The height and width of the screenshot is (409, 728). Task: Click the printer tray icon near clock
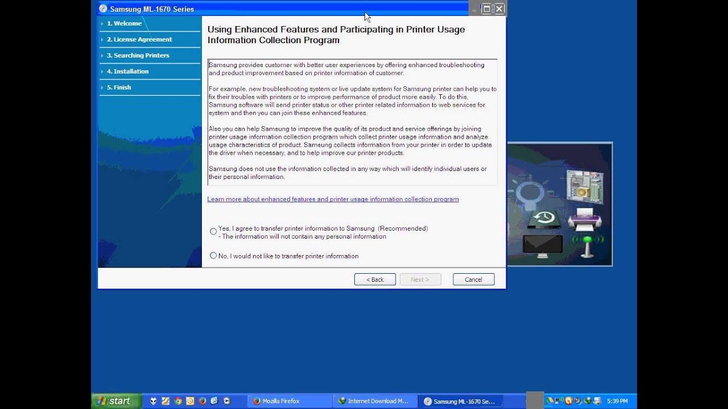coord(597,400)
